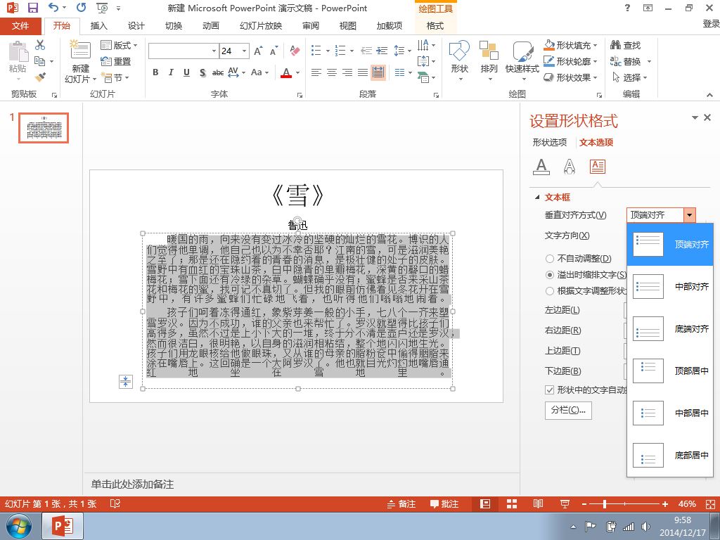Click zoom in plus button
Viewport: 720px width, 540px height.
(x=665, y=503)
